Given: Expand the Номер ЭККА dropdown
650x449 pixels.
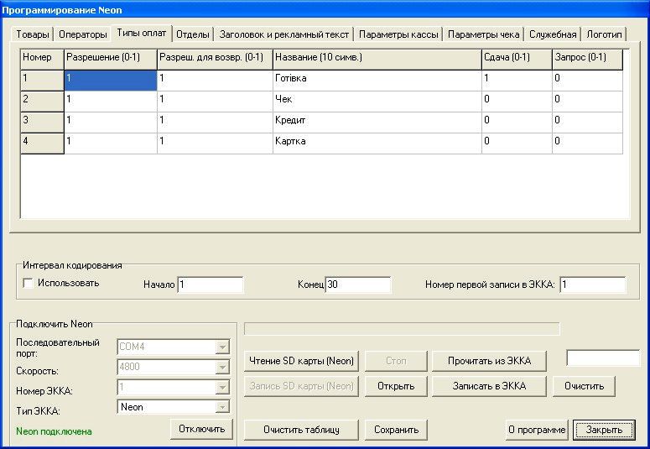Looking at the screenshot, I should click(222, 387).
